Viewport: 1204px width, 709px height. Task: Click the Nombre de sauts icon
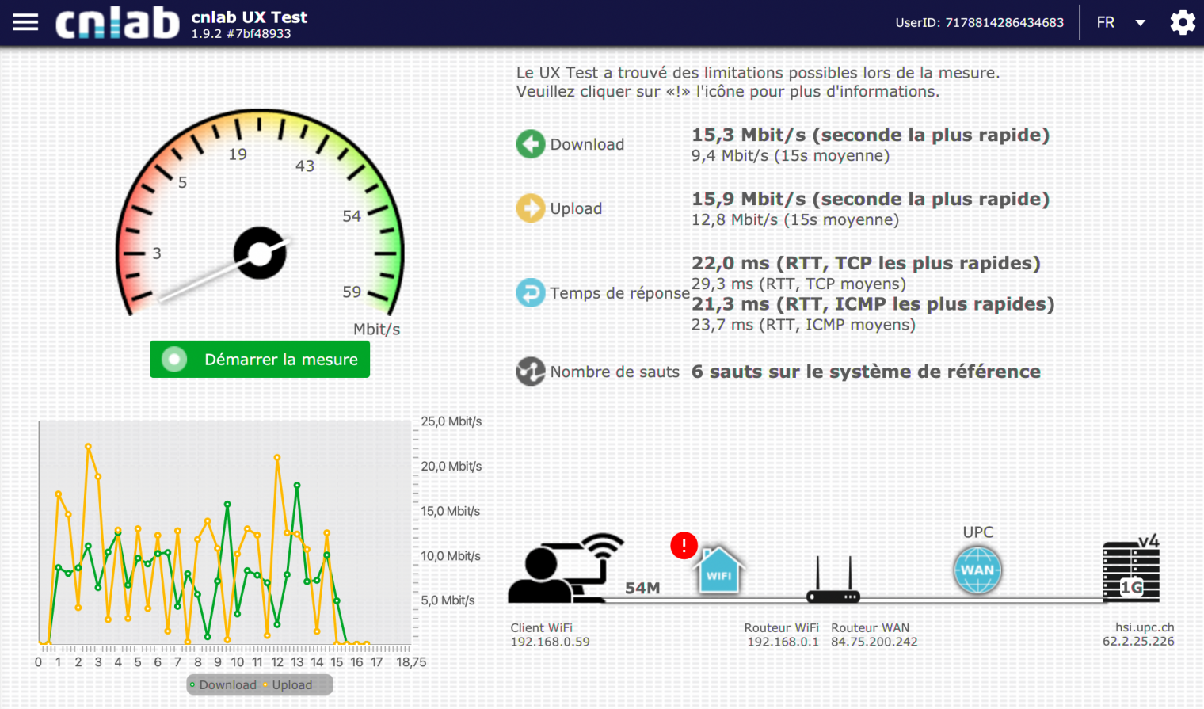point(531,372)
